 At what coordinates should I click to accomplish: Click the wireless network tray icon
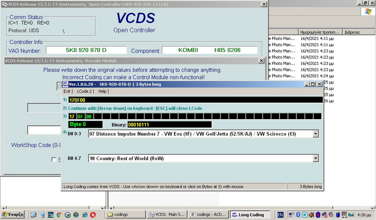(x=291, y=214)
